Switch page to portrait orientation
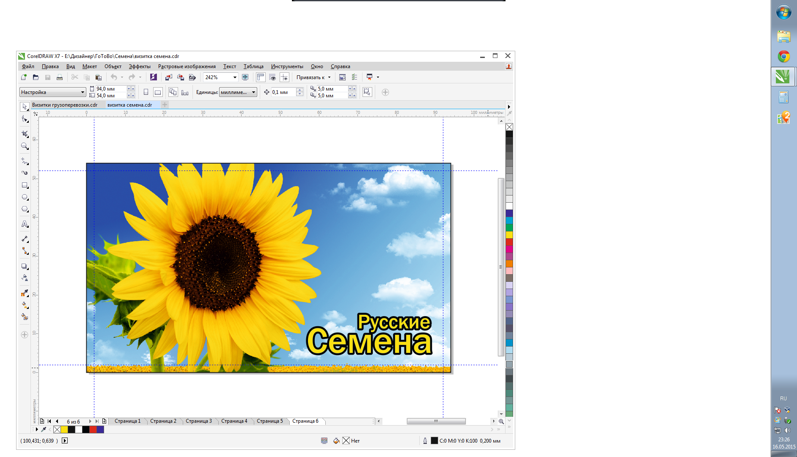Screen dimensions: 797x457 [x=146, y=92]
